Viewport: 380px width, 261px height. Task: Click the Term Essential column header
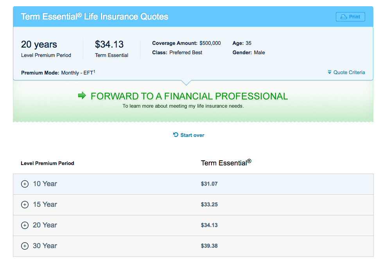tap(226, 163)
